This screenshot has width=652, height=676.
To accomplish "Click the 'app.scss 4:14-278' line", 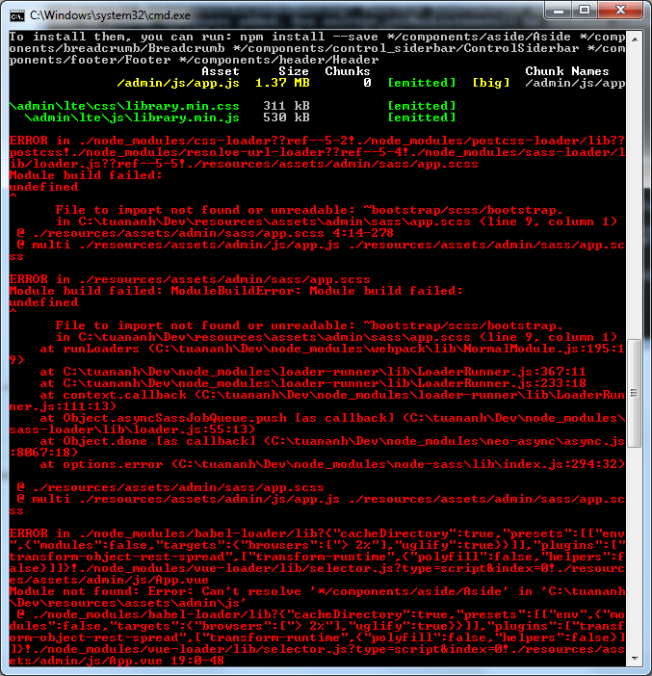I will click(205, 233).
